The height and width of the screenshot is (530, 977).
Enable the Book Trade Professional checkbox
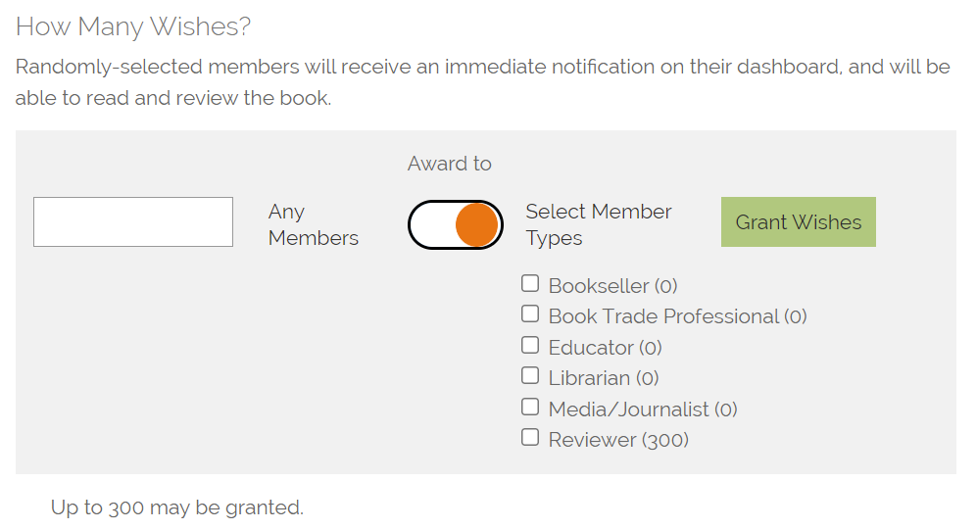point(530,314)
